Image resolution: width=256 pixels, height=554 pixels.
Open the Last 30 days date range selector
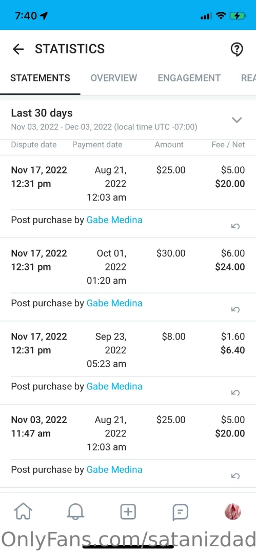point(128,120)
